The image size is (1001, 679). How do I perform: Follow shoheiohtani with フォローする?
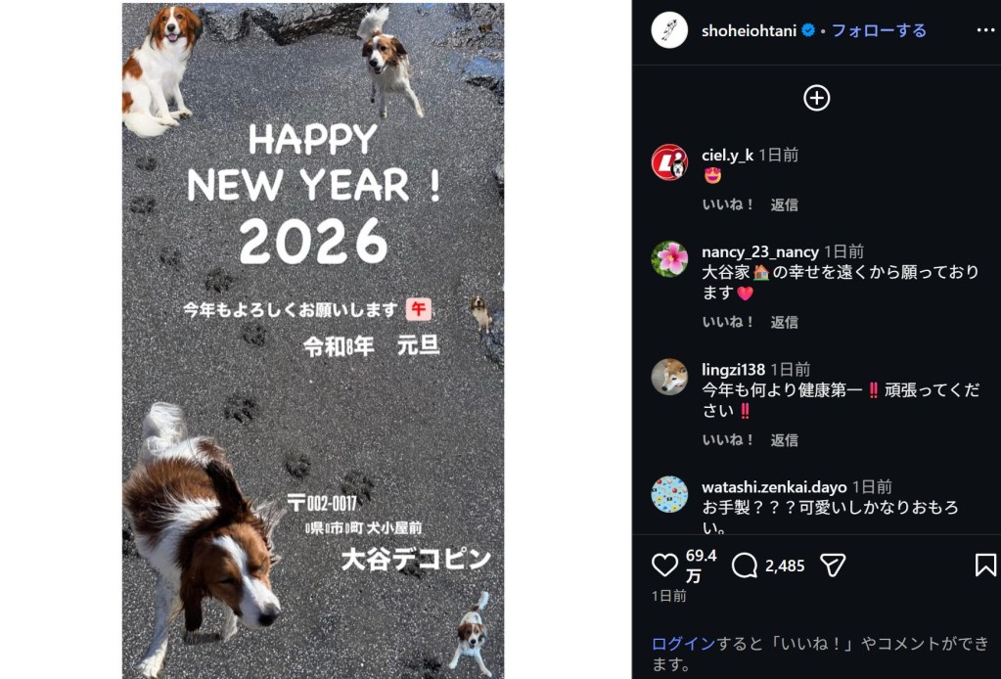click(879, 30)
